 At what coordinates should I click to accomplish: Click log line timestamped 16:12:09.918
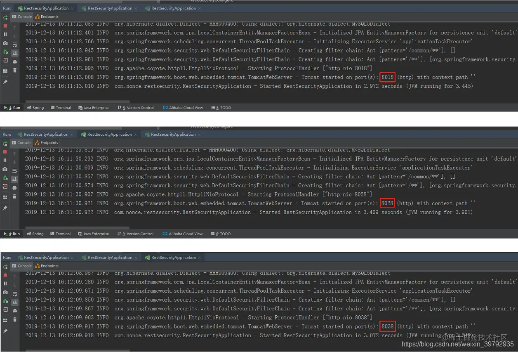[249, 335]
